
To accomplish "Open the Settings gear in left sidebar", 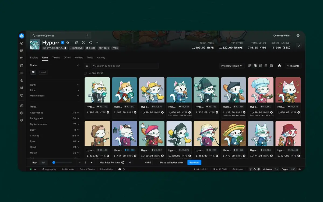I will point(22,113).
